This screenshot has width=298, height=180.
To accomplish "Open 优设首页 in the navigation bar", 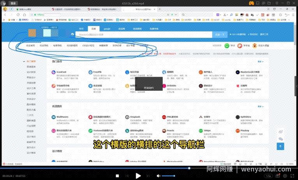I will coord(30,46).
